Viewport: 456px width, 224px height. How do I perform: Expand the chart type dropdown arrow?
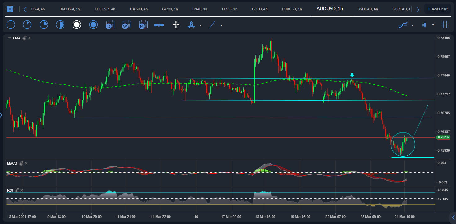tap(433, 25)
